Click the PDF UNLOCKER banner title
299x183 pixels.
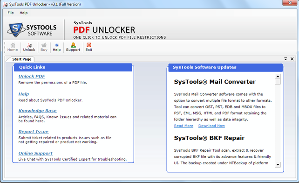[104, 30]
